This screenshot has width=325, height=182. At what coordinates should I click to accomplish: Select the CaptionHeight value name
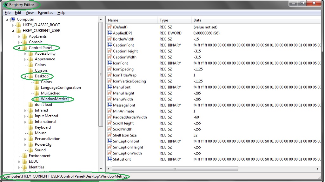tap(125, 51)
